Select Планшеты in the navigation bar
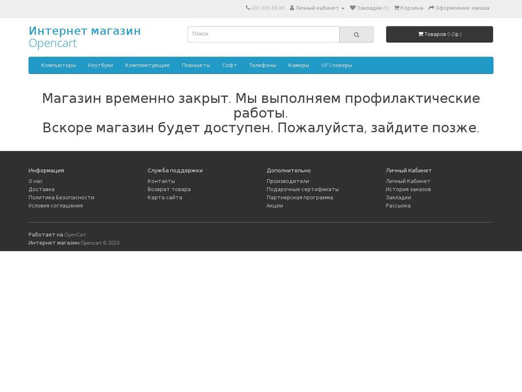 (x=196, y=65)
